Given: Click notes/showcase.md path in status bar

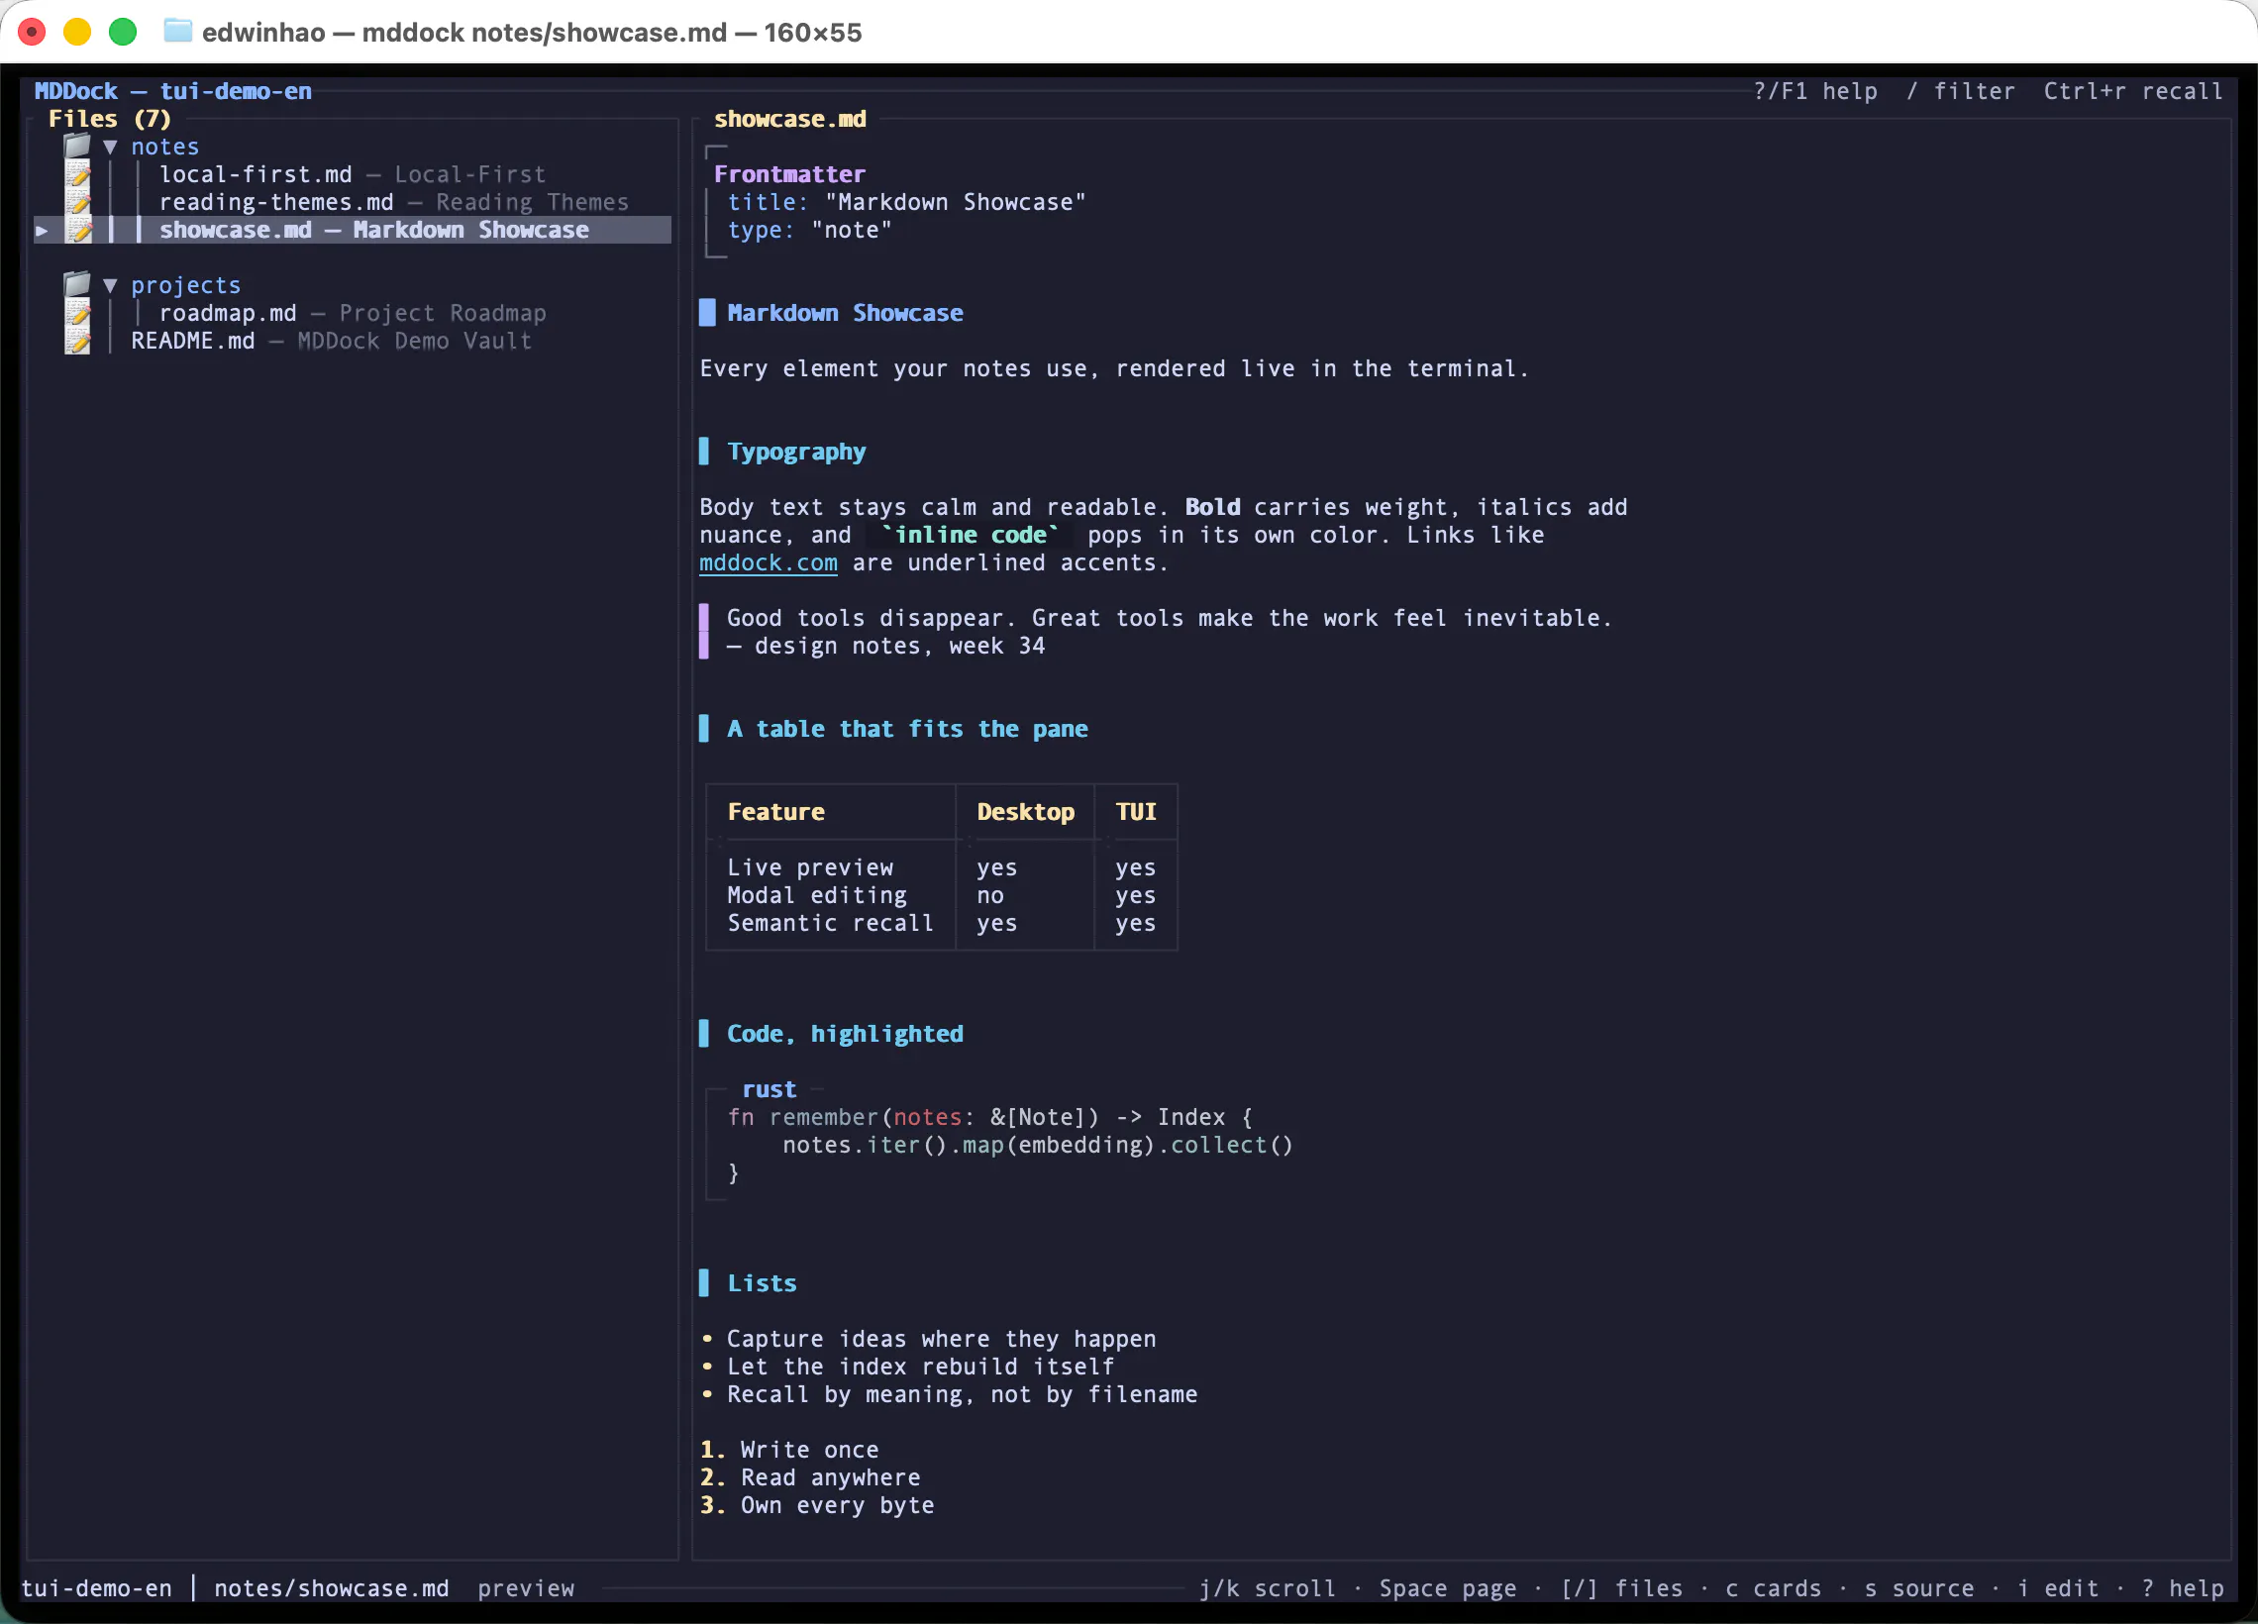Looking at the screenshot, I should pyautogui.click(x=332, y=1588).
